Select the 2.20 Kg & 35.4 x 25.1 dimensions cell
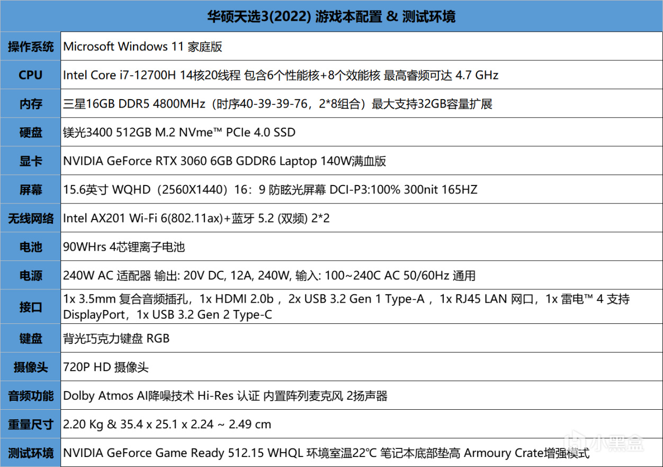This screenshot has height=467, width=663. (x=362, y=424)
